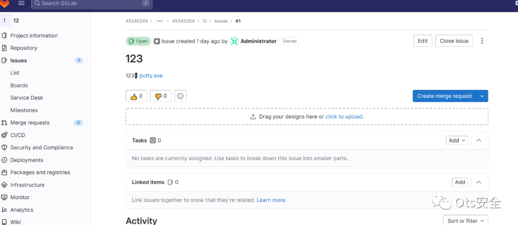The image size is (518, 225).
Task: Click breadcrumb 45245245
Action: (137, 21)
